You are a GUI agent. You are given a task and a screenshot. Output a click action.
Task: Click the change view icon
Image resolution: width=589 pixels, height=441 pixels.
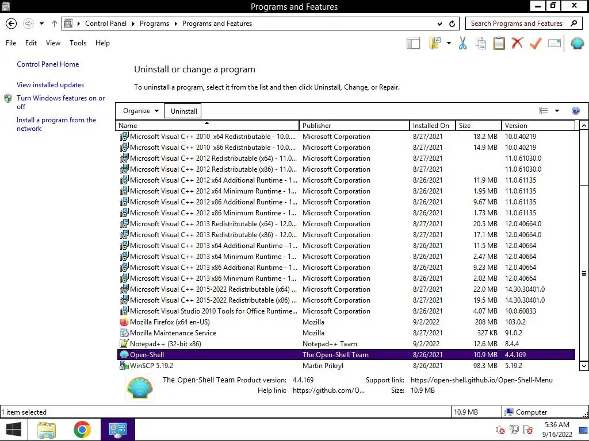coord(543,111)
